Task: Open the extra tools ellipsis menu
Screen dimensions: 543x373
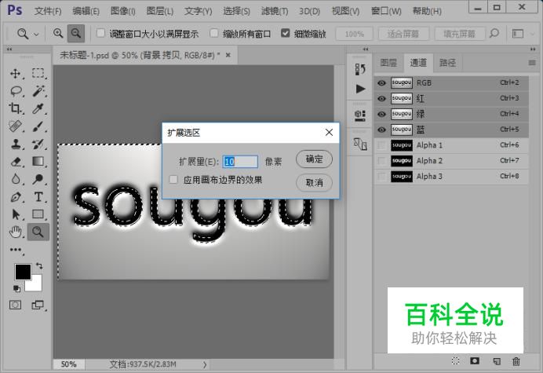Action: (x=15, y=250)
